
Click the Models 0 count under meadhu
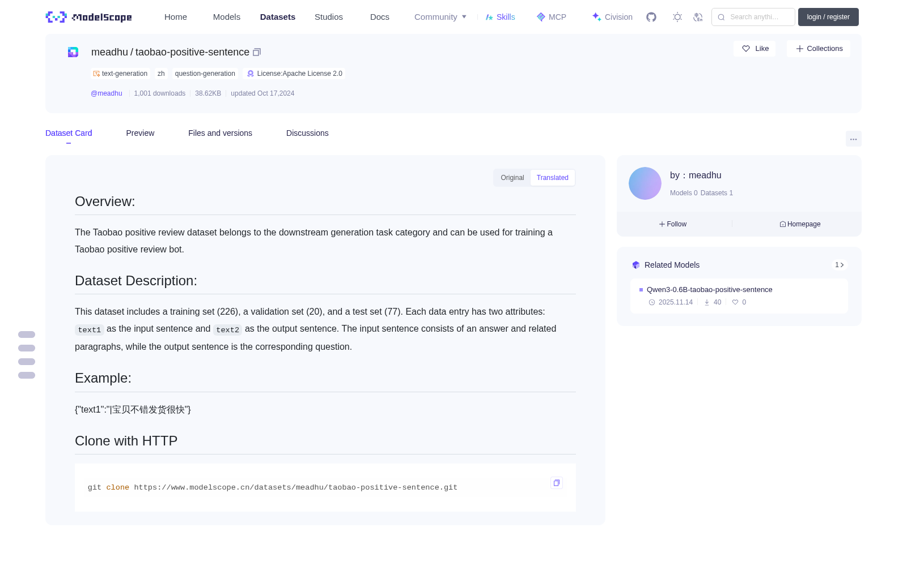pos(684,193)
